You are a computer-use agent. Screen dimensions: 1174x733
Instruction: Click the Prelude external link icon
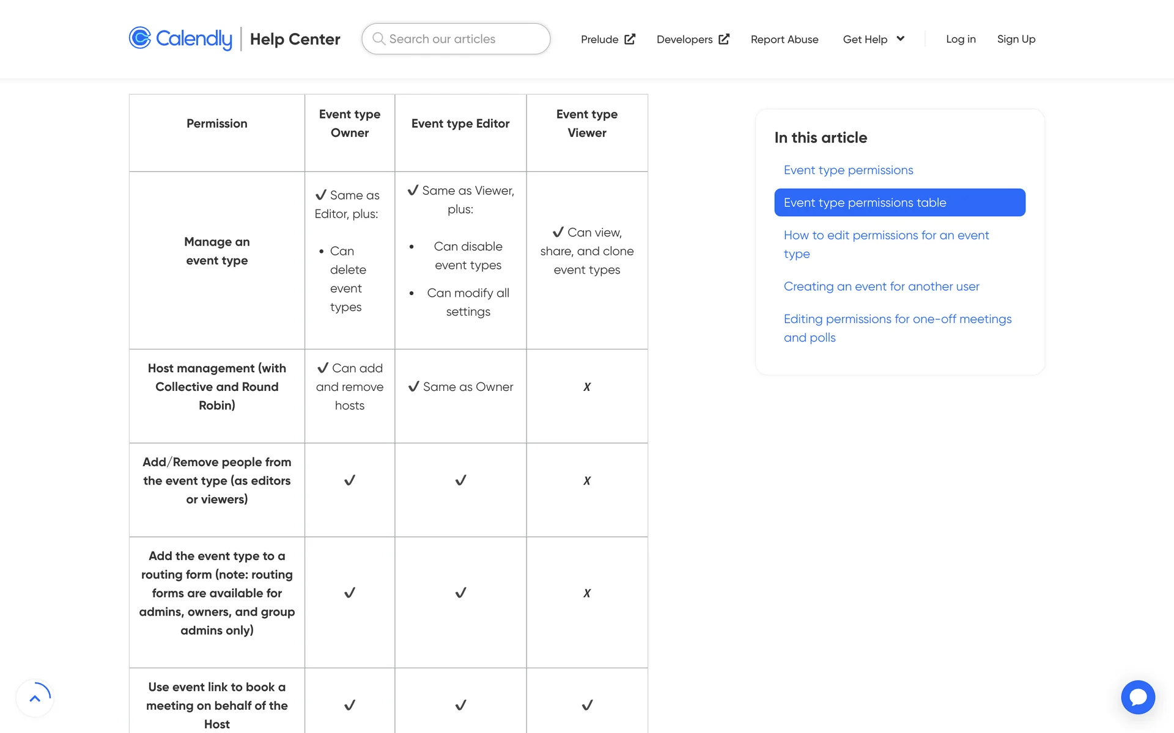(x=630, y=39)
